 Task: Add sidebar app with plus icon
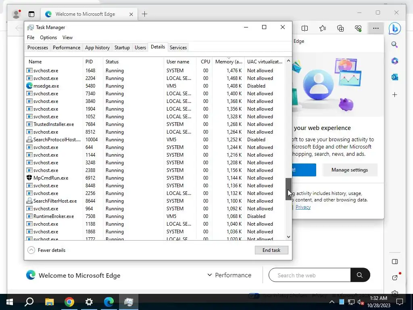tap(394, 94)
